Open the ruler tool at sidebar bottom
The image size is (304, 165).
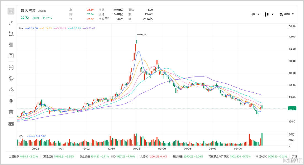click(11, 124)
